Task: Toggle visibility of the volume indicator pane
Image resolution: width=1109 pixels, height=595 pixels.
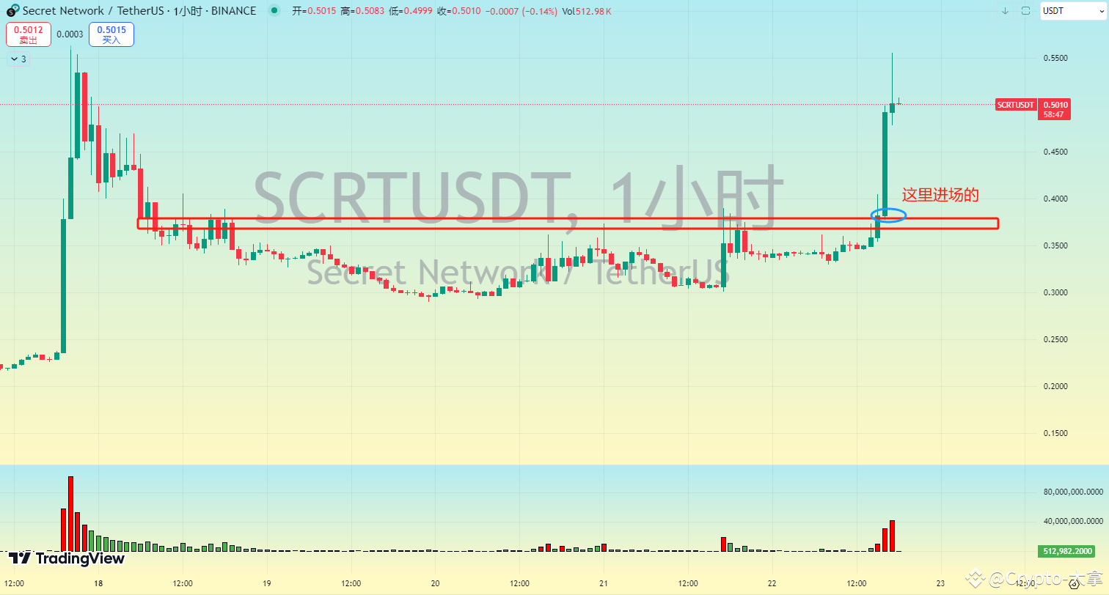Action: point(22,473)
